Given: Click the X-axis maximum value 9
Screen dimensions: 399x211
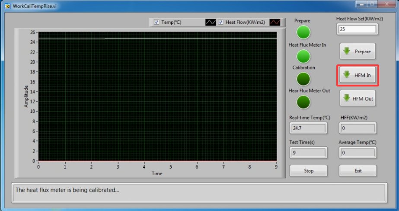Looking at the screenshot, I should [276, 167].
